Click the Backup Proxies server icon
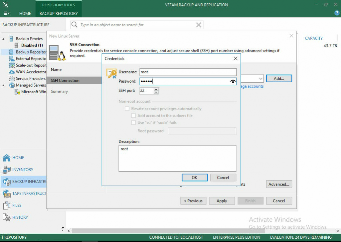The width and height of the screenshot is (341, 242). coord(11,39)
